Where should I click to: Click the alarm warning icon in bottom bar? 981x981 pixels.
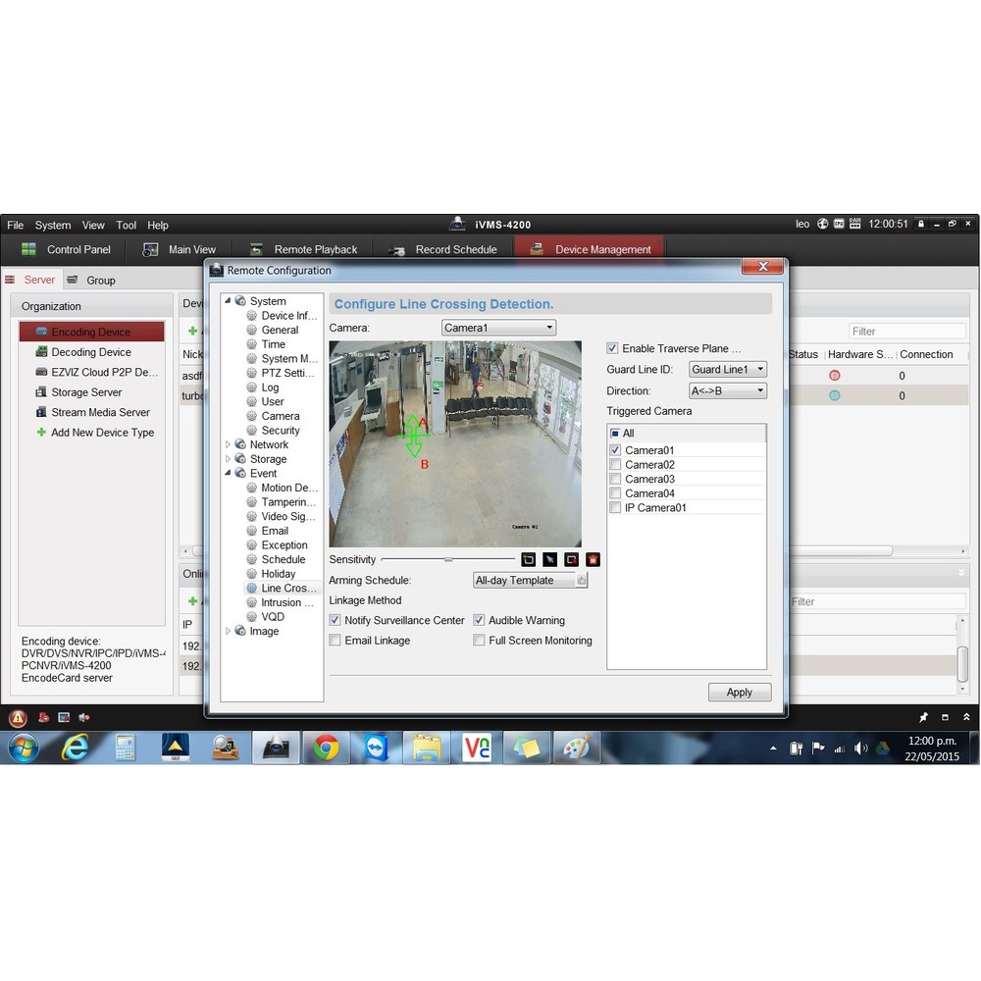click(x=18, y=718)
